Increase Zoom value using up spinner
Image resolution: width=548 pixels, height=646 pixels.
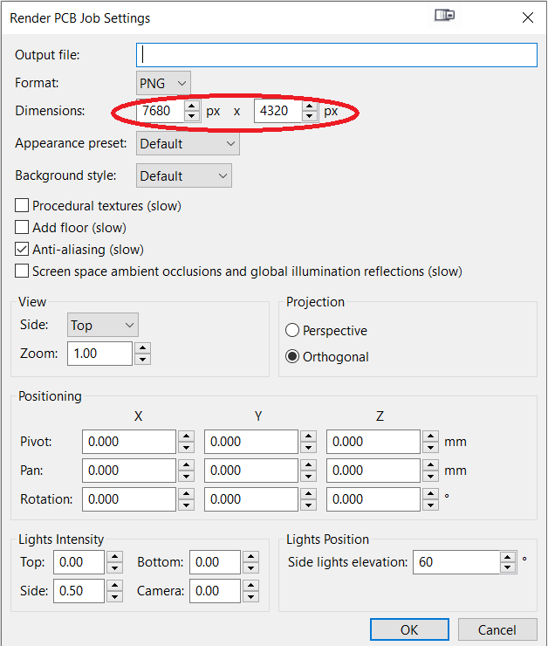coord(142,347)
